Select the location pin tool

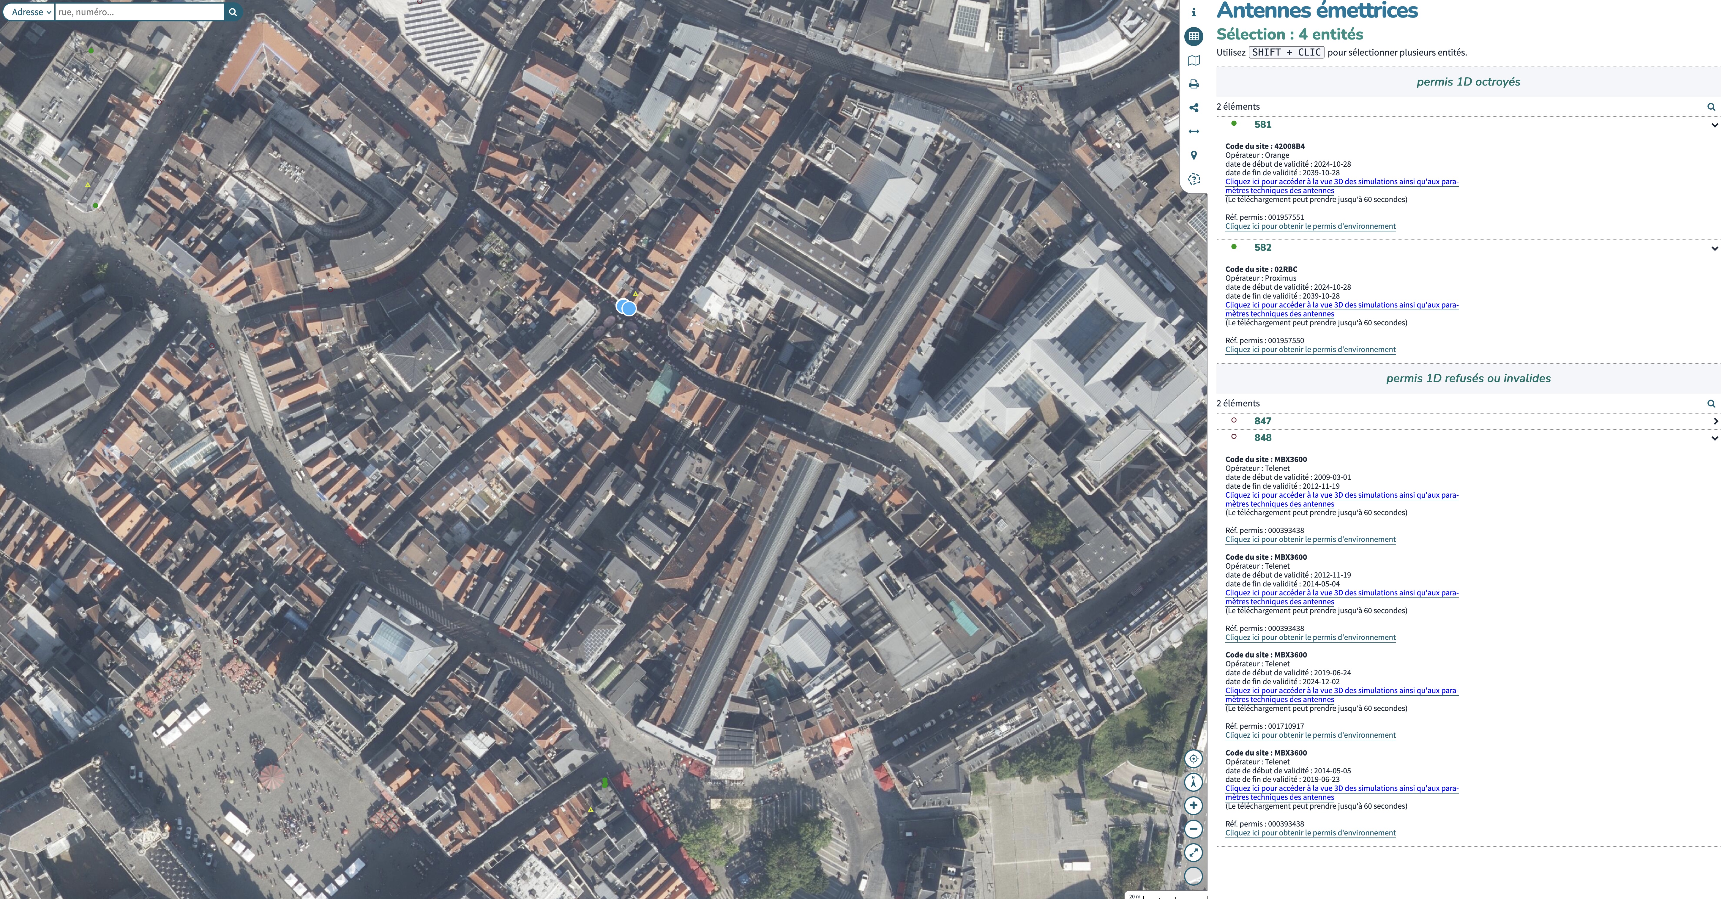tap(1194, 155)
